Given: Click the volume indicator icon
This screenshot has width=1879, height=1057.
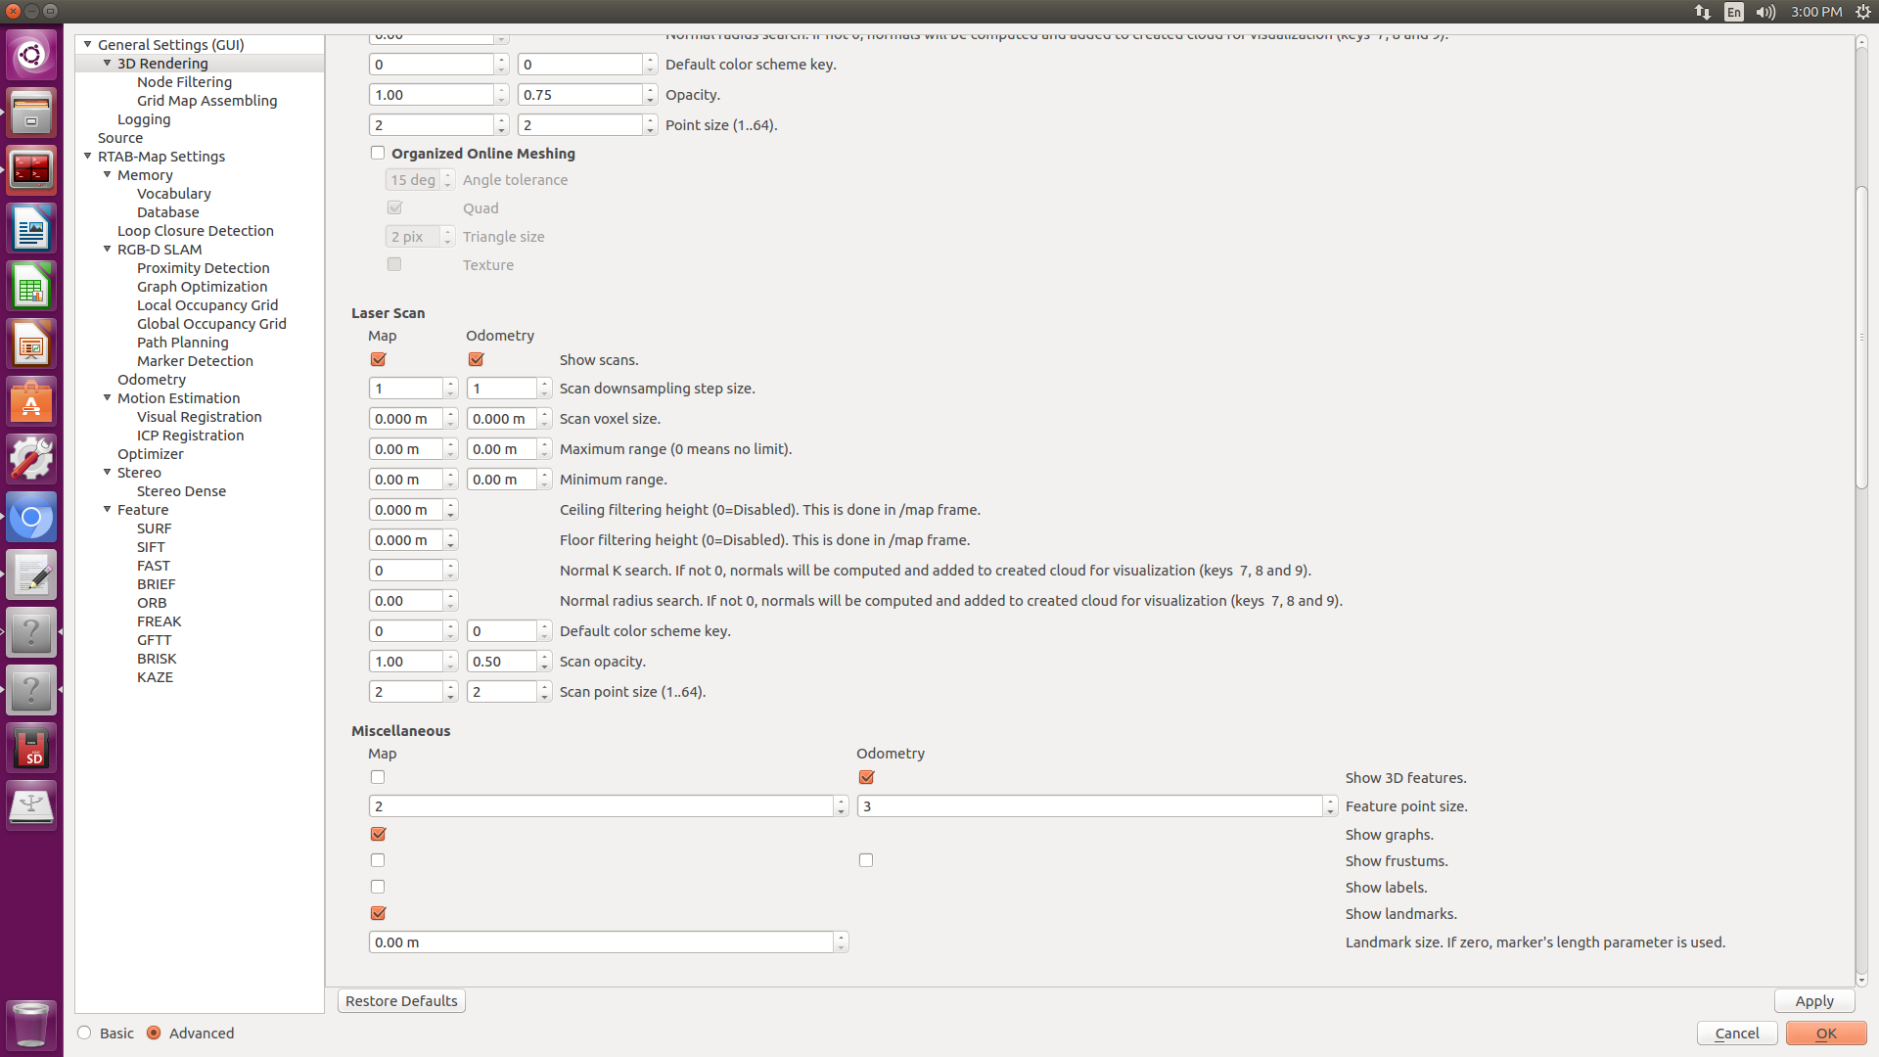Looking at the screenshot, I should tap(1765, 12).
